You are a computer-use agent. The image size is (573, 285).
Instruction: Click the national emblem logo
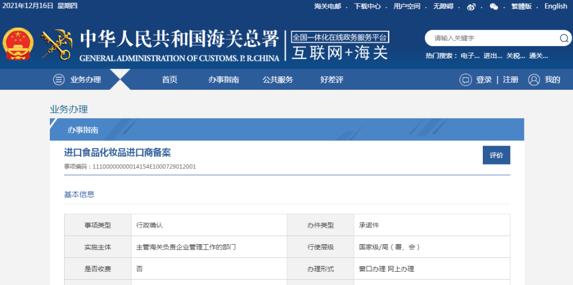tap(19, 45)
